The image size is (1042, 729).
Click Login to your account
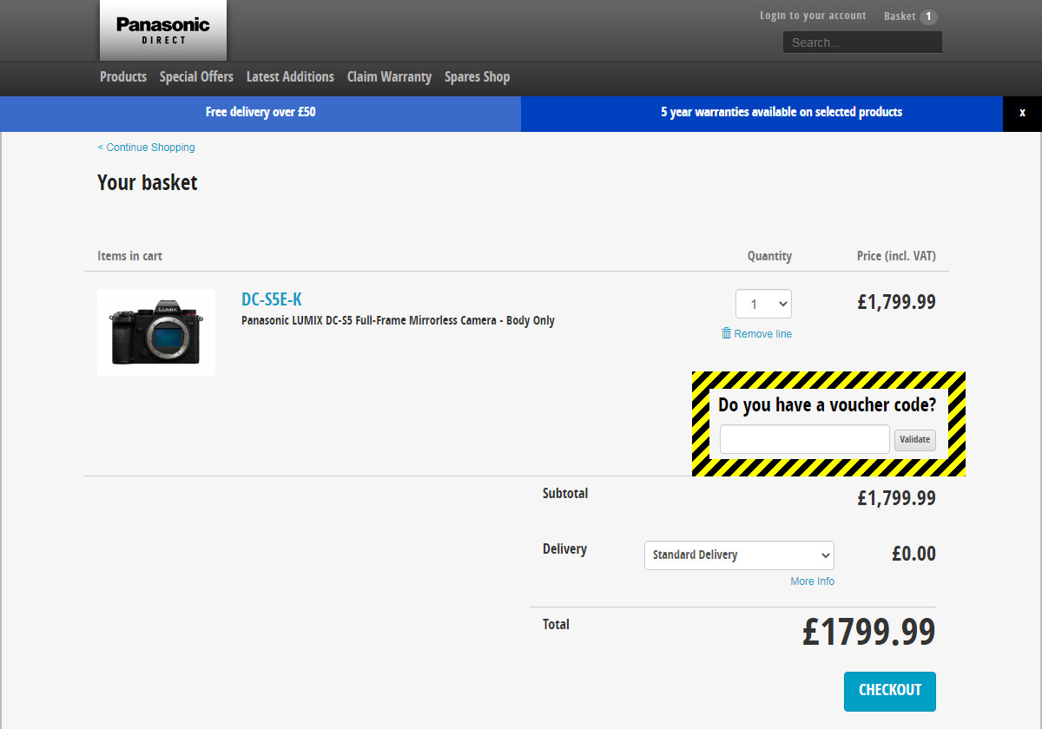pos(813,16)
